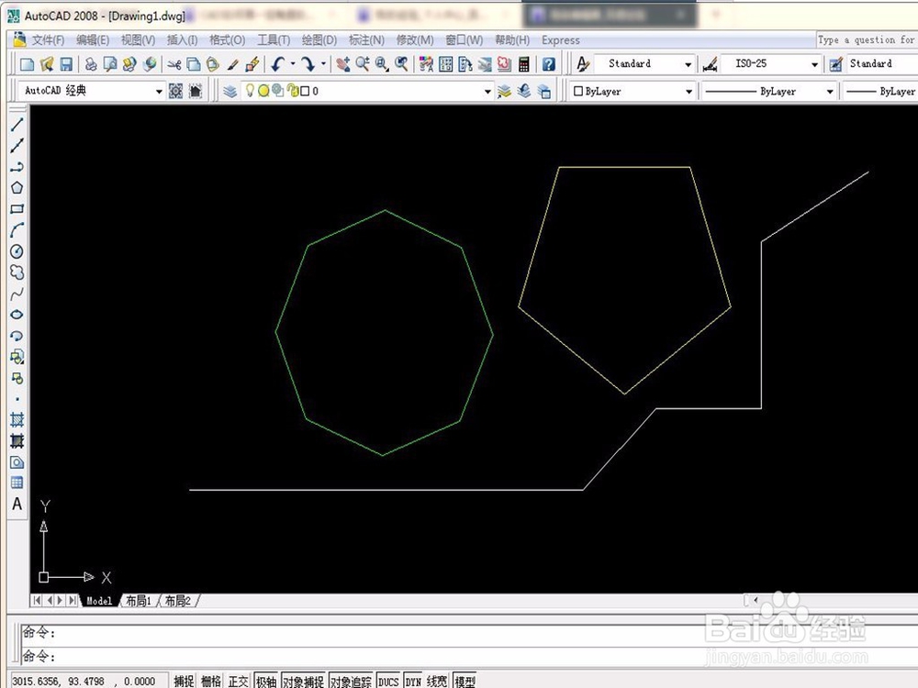Click the Type a question help field

point(867,39)
